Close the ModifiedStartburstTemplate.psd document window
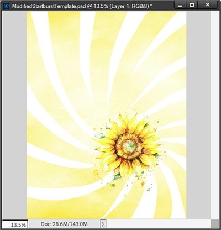221x230 pixels. [207, 5]
